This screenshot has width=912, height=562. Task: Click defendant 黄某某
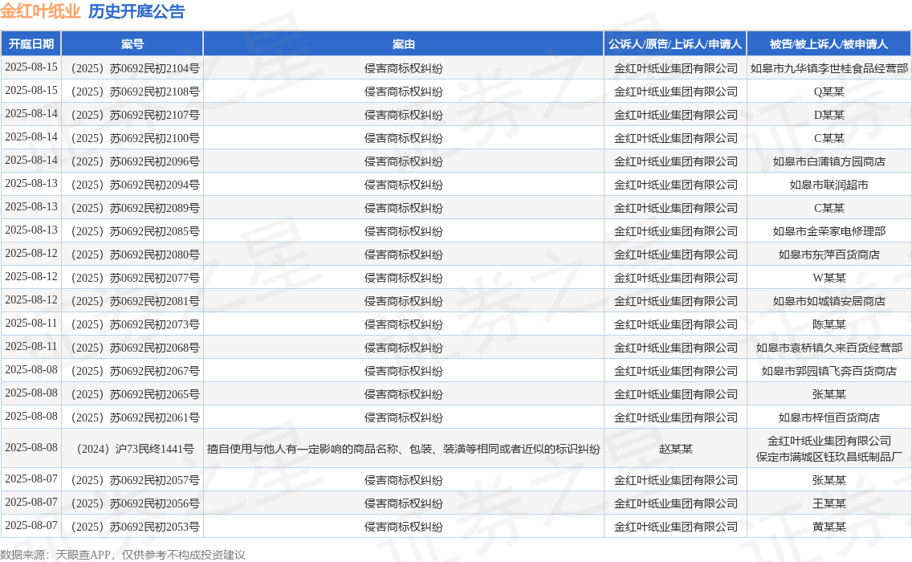pyautogui.click(x=829, y=527)
